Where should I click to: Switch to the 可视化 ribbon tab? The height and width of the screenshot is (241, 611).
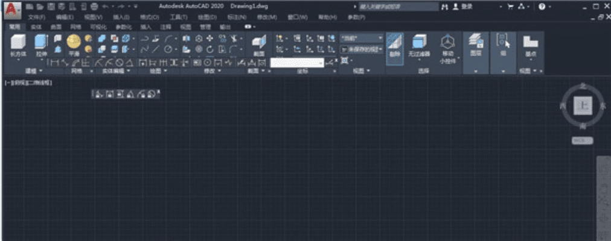coord(98,27)
